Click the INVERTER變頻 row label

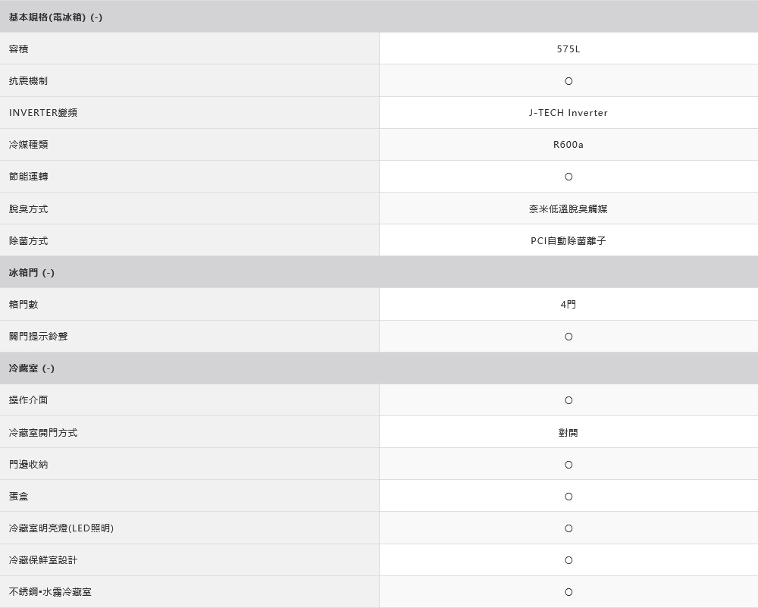(42, 113)
